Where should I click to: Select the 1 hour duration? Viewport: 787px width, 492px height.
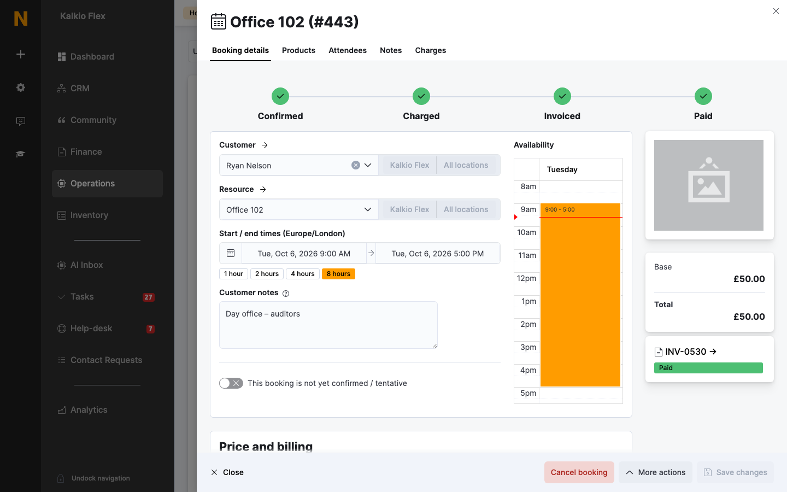point(233,274)
